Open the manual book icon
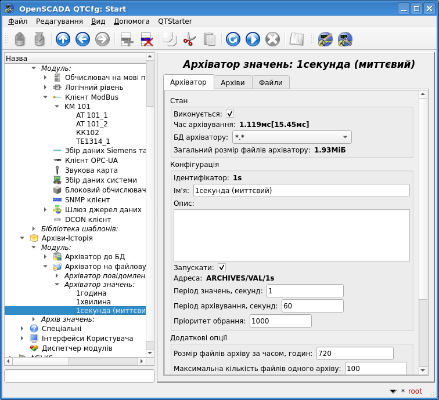This screenshot has width=439, height=400. tap(297, 39)
